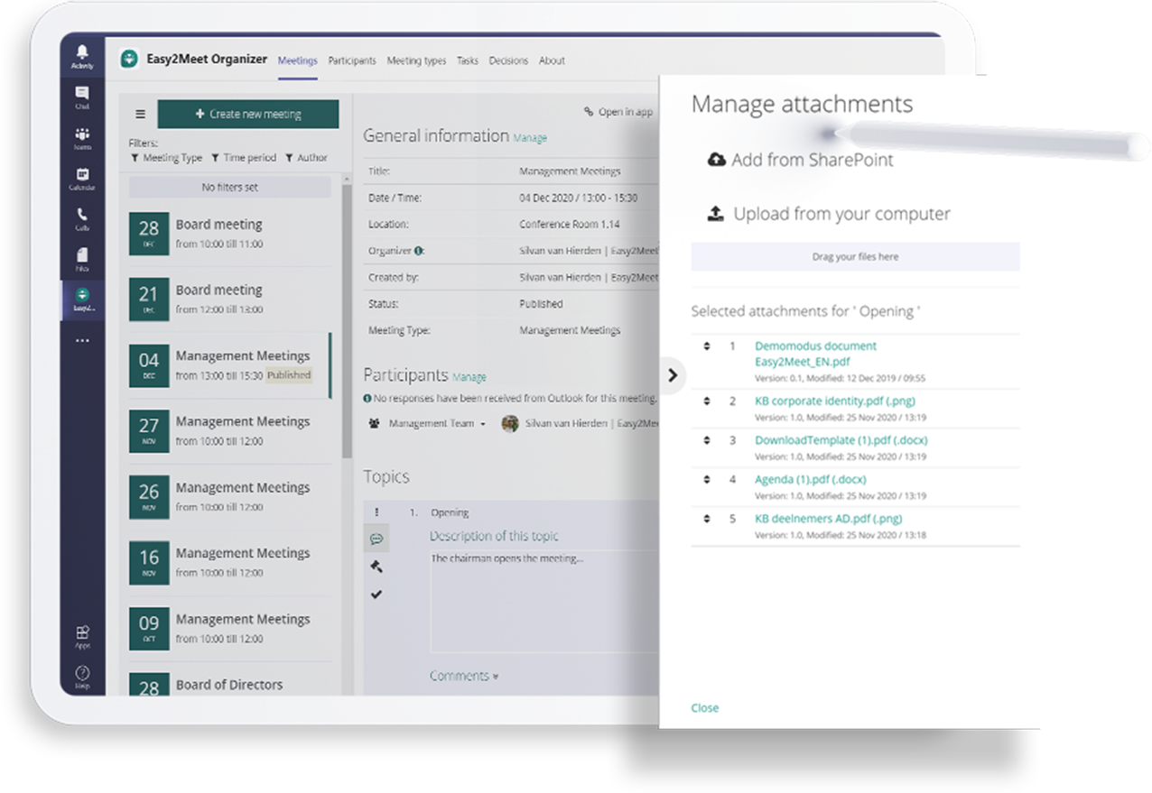Viewport: 1152px width, 793px height.
Task: Open Help icon in Teams sidebar
Action: [82, 677]
